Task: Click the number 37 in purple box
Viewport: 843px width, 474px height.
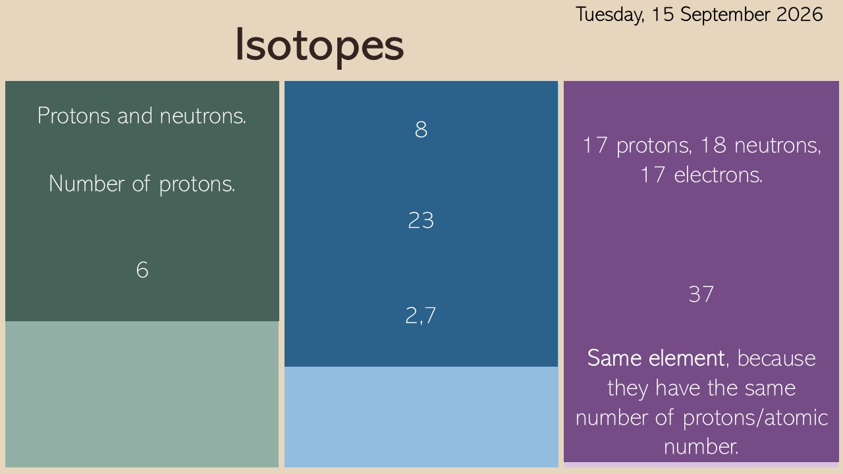Action: click(x=701, y=294)
